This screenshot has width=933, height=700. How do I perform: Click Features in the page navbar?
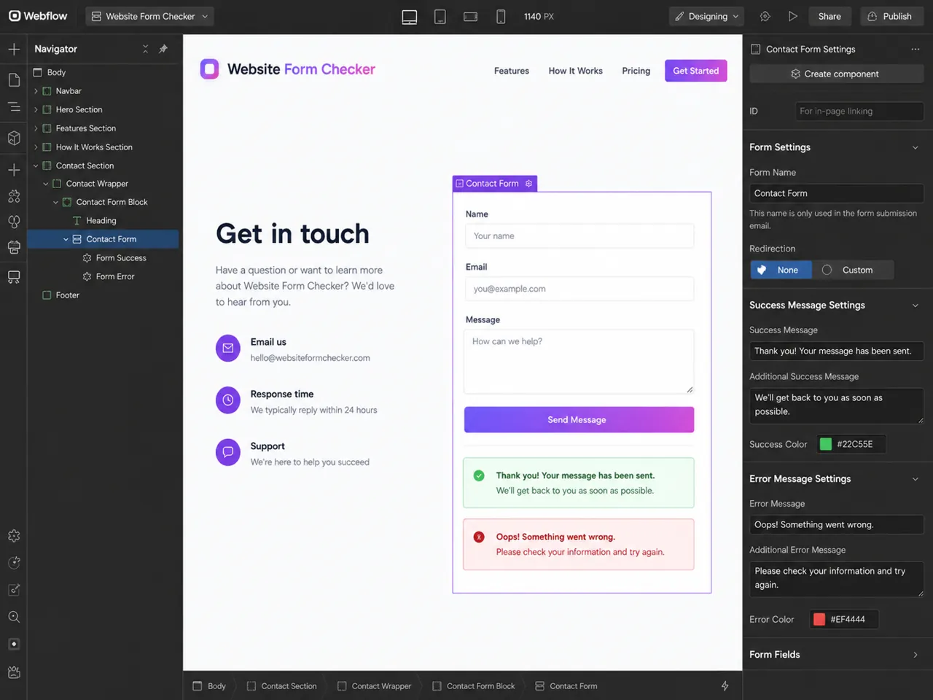pos(512,71)
